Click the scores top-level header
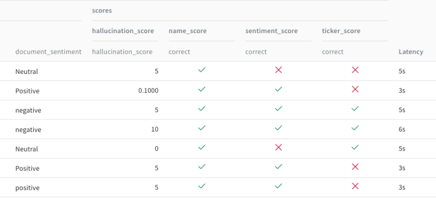This screenshot has width=436, height=213. pos(102,10)
